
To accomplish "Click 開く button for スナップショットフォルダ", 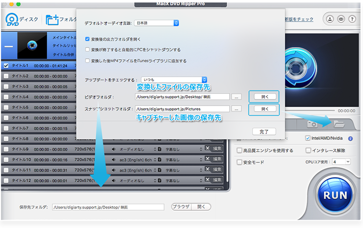I will (265, 109).
